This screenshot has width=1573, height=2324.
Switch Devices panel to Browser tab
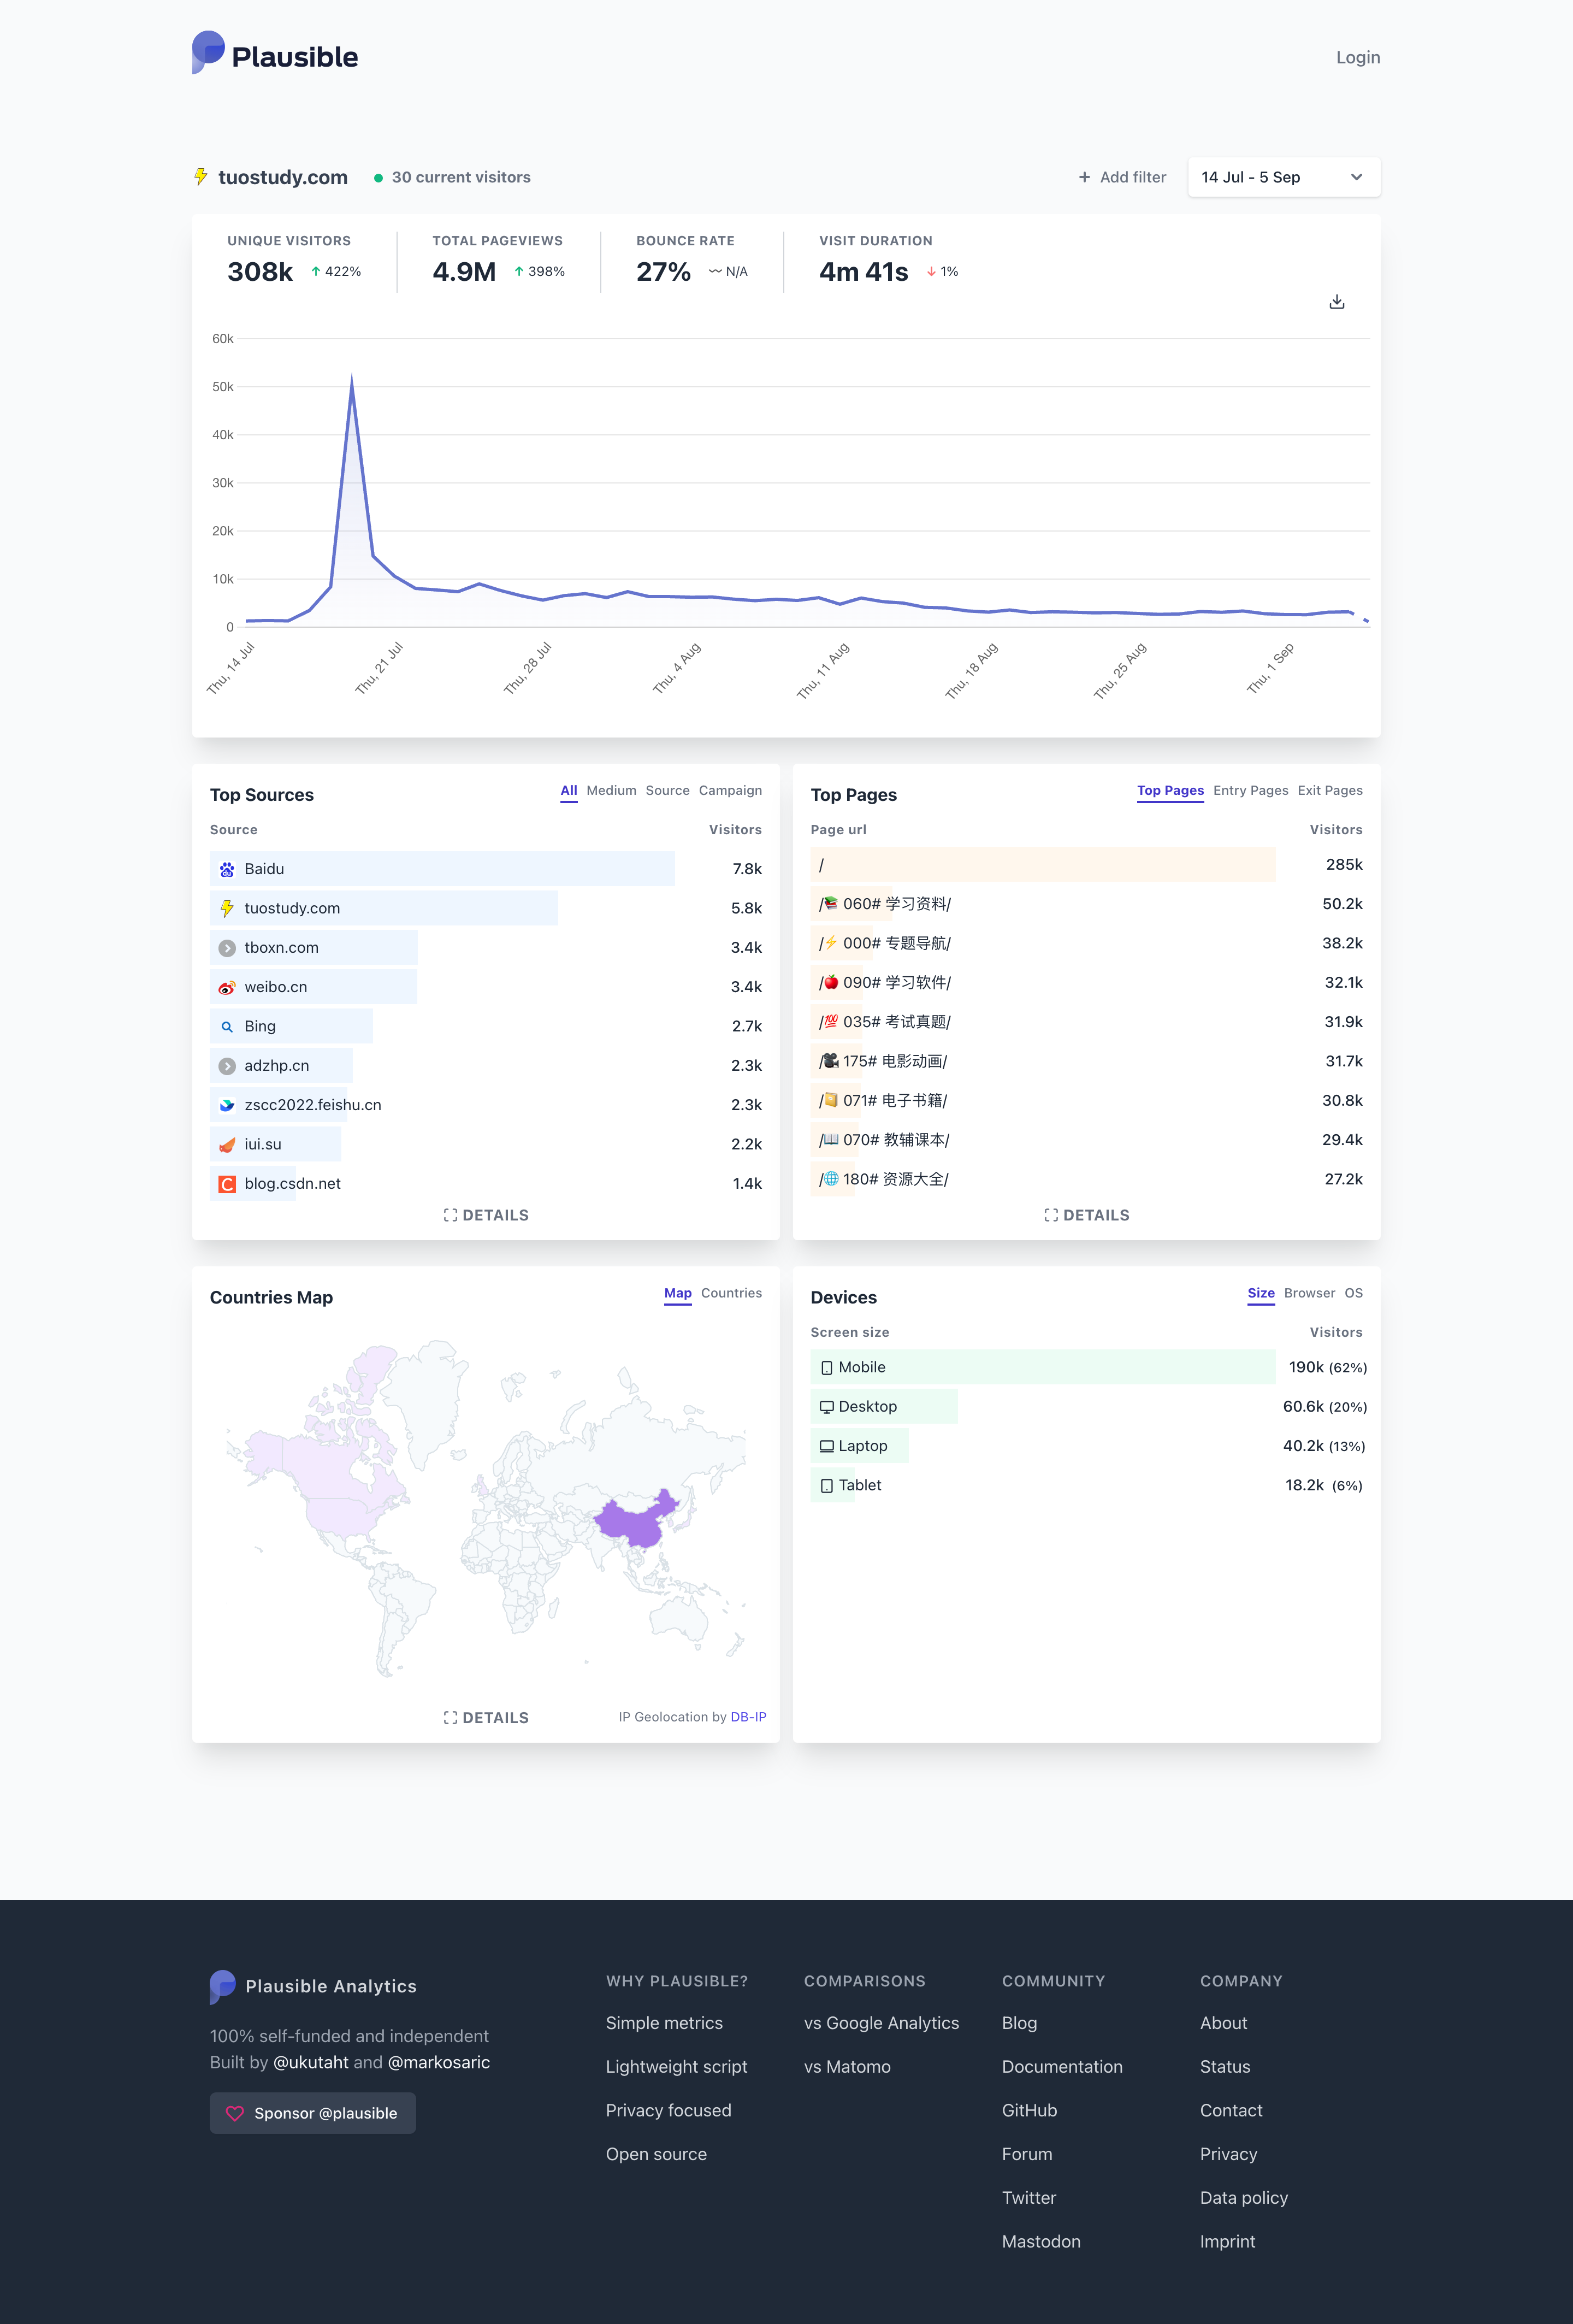pyautogui.click(x=1309, y=1293)
